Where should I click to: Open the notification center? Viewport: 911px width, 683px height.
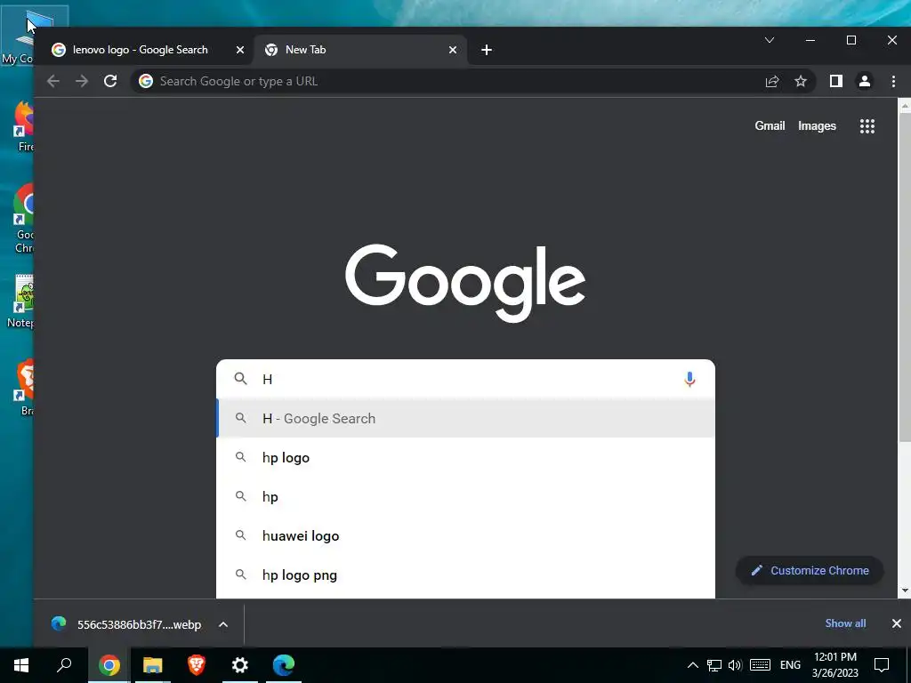[x=882, y=665]
